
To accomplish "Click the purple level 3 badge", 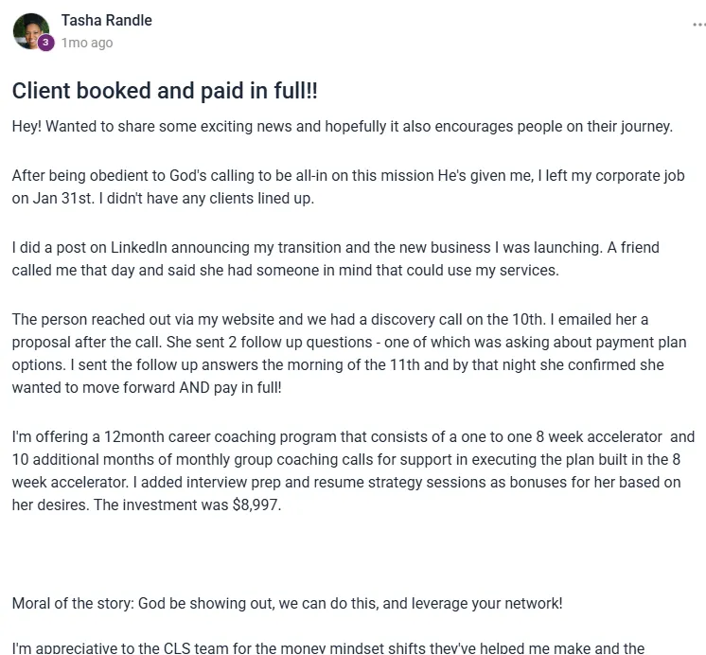I will (45, 43).
